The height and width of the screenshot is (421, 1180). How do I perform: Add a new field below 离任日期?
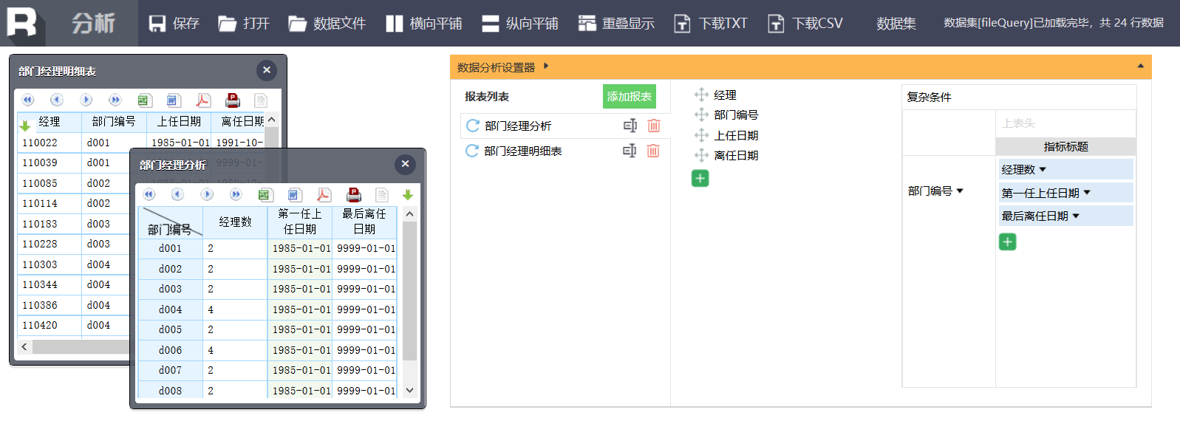[700, 179]
